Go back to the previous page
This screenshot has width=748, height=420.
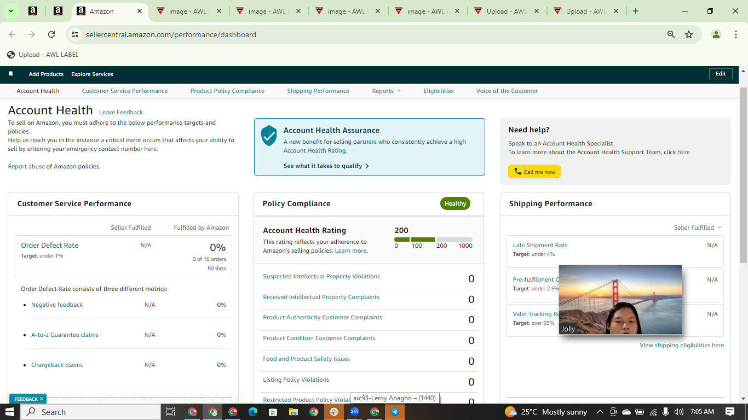pos(12,34)
